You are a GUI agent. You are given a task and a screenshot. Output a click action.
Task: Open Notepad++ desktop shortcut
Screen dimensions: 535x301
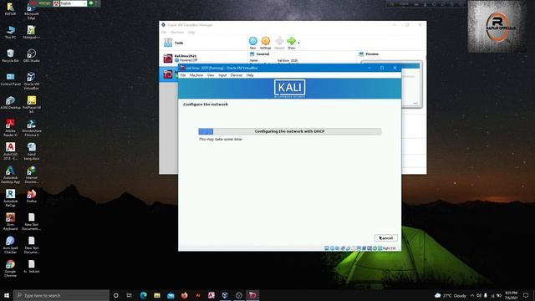click(32, 33)
